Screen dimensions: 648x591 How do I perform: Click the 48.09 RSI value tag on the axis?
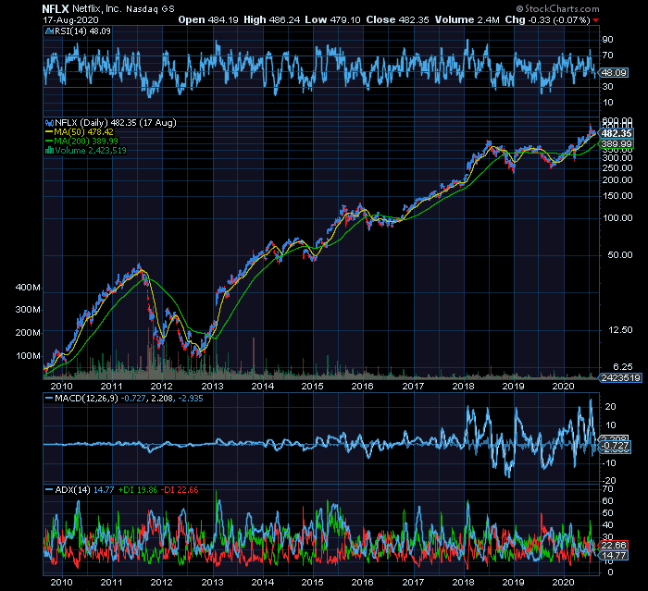pos(614,73)
